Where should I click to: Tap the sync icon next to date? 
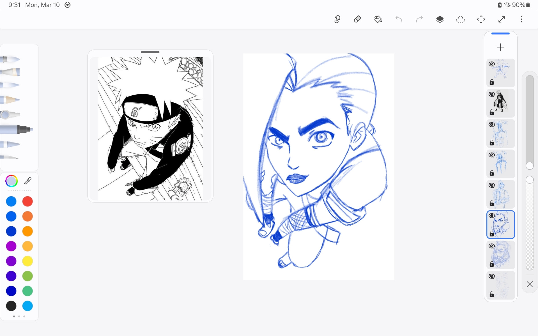click(x=68, y=5)
